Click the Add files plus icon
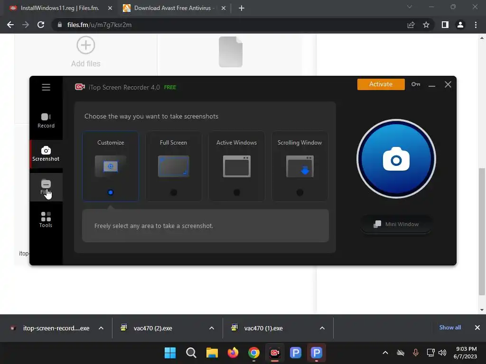 86,45
